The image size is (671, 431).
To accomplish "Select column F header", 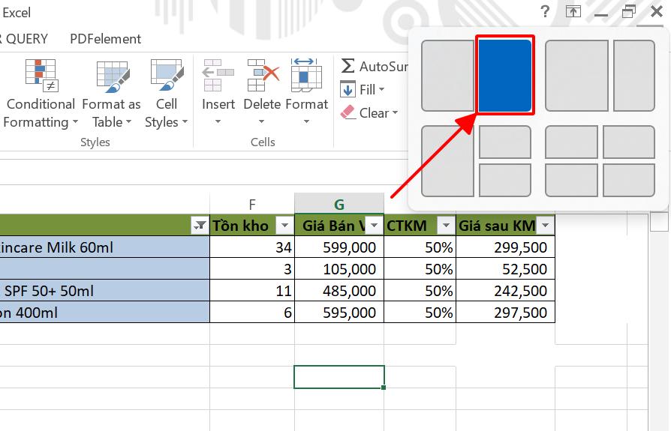I will pyautogui.click(x=252, y=204).
